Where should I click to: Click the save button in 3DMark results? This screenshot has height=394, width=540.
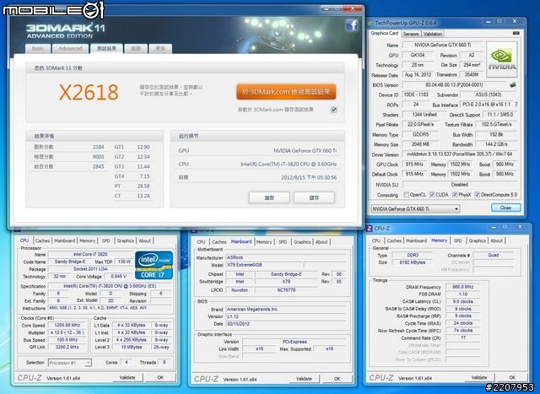click(314, 197)
